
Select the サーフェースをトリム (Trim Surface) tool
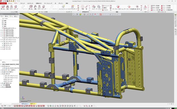(118, 7)
